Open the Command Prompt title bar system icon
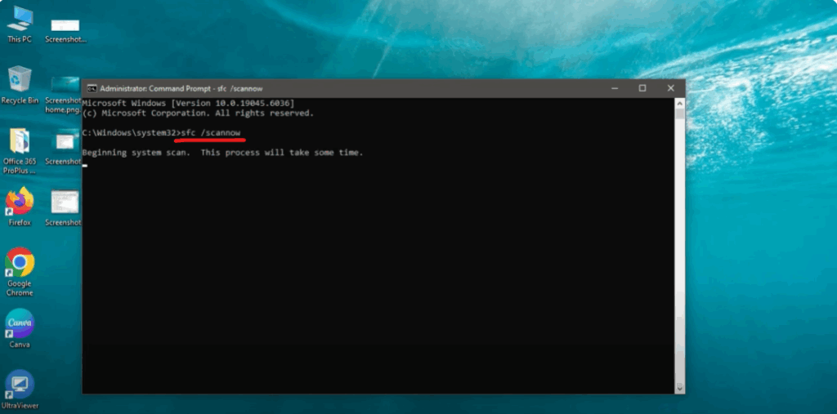Viewport: 837px width, 414px height. [92, 88]
